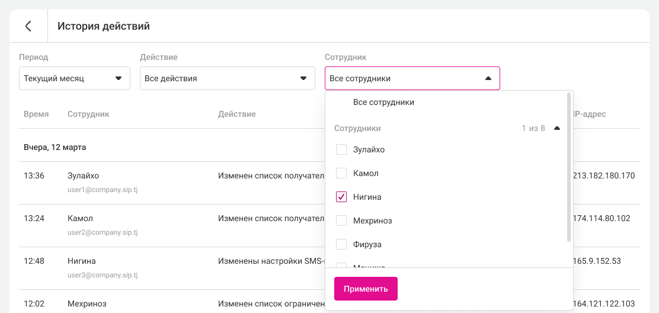The image size is (659, 313).
Task: Collapse the Сотрудник dropdown
Action: click(412, 78)
